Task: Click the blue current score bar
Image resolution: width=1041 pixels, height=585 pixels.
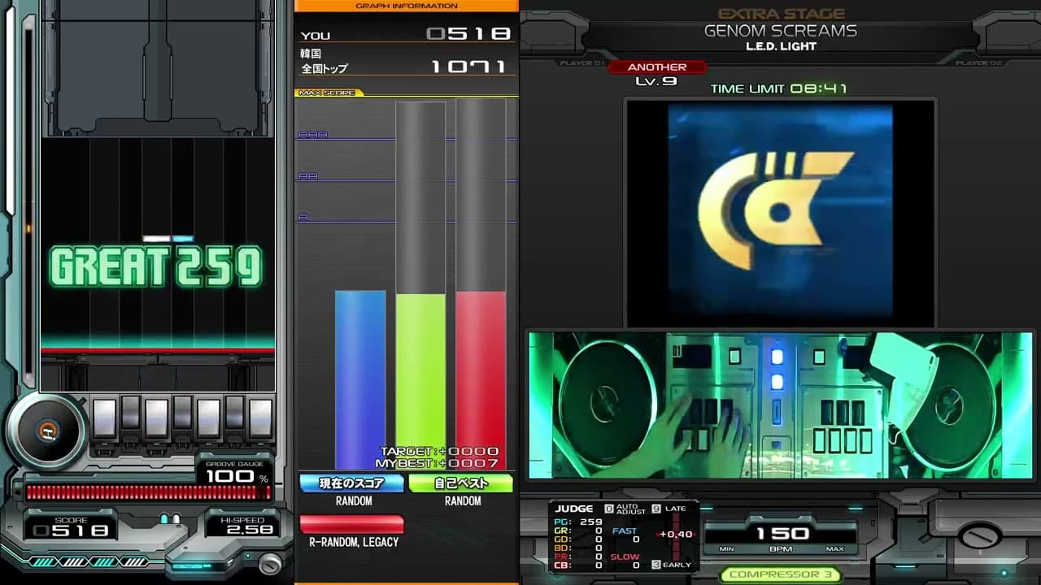Action: 360,380
